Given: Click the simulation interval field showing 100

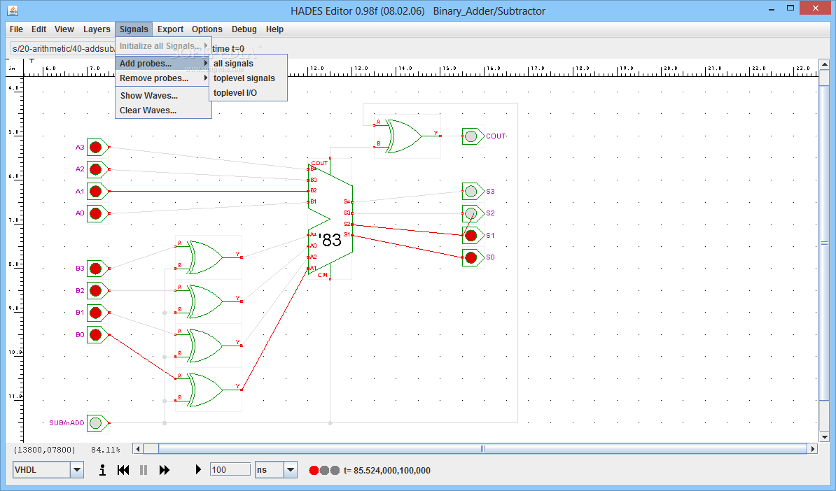Looking at the screenshot, I should (230, 470).
